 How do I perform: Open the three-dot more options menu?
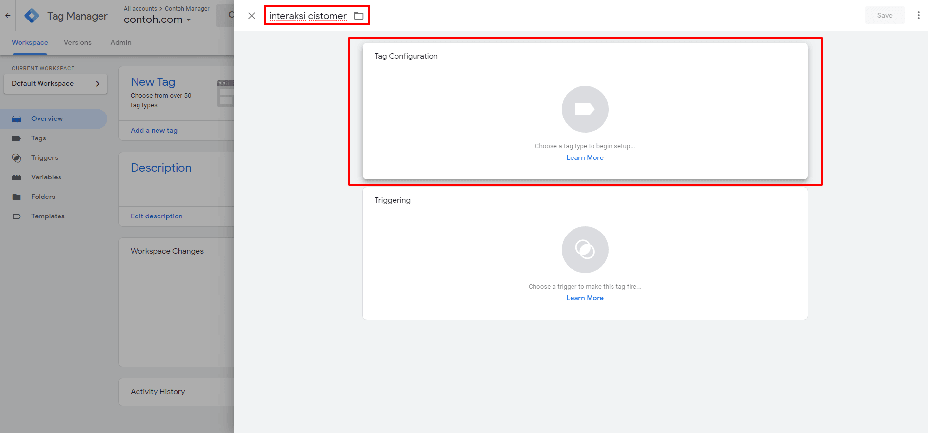[918, 16]
